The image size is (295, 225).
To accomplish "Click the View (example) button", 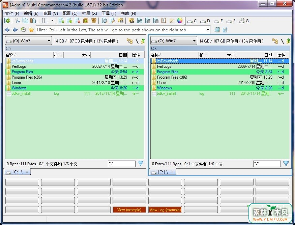I will click(129, 210).
